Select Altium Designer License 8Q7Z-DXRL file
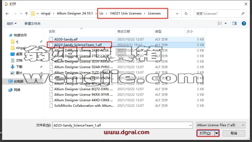The width and height of the screenshot is (252, 142). click(x=126, y=89)
